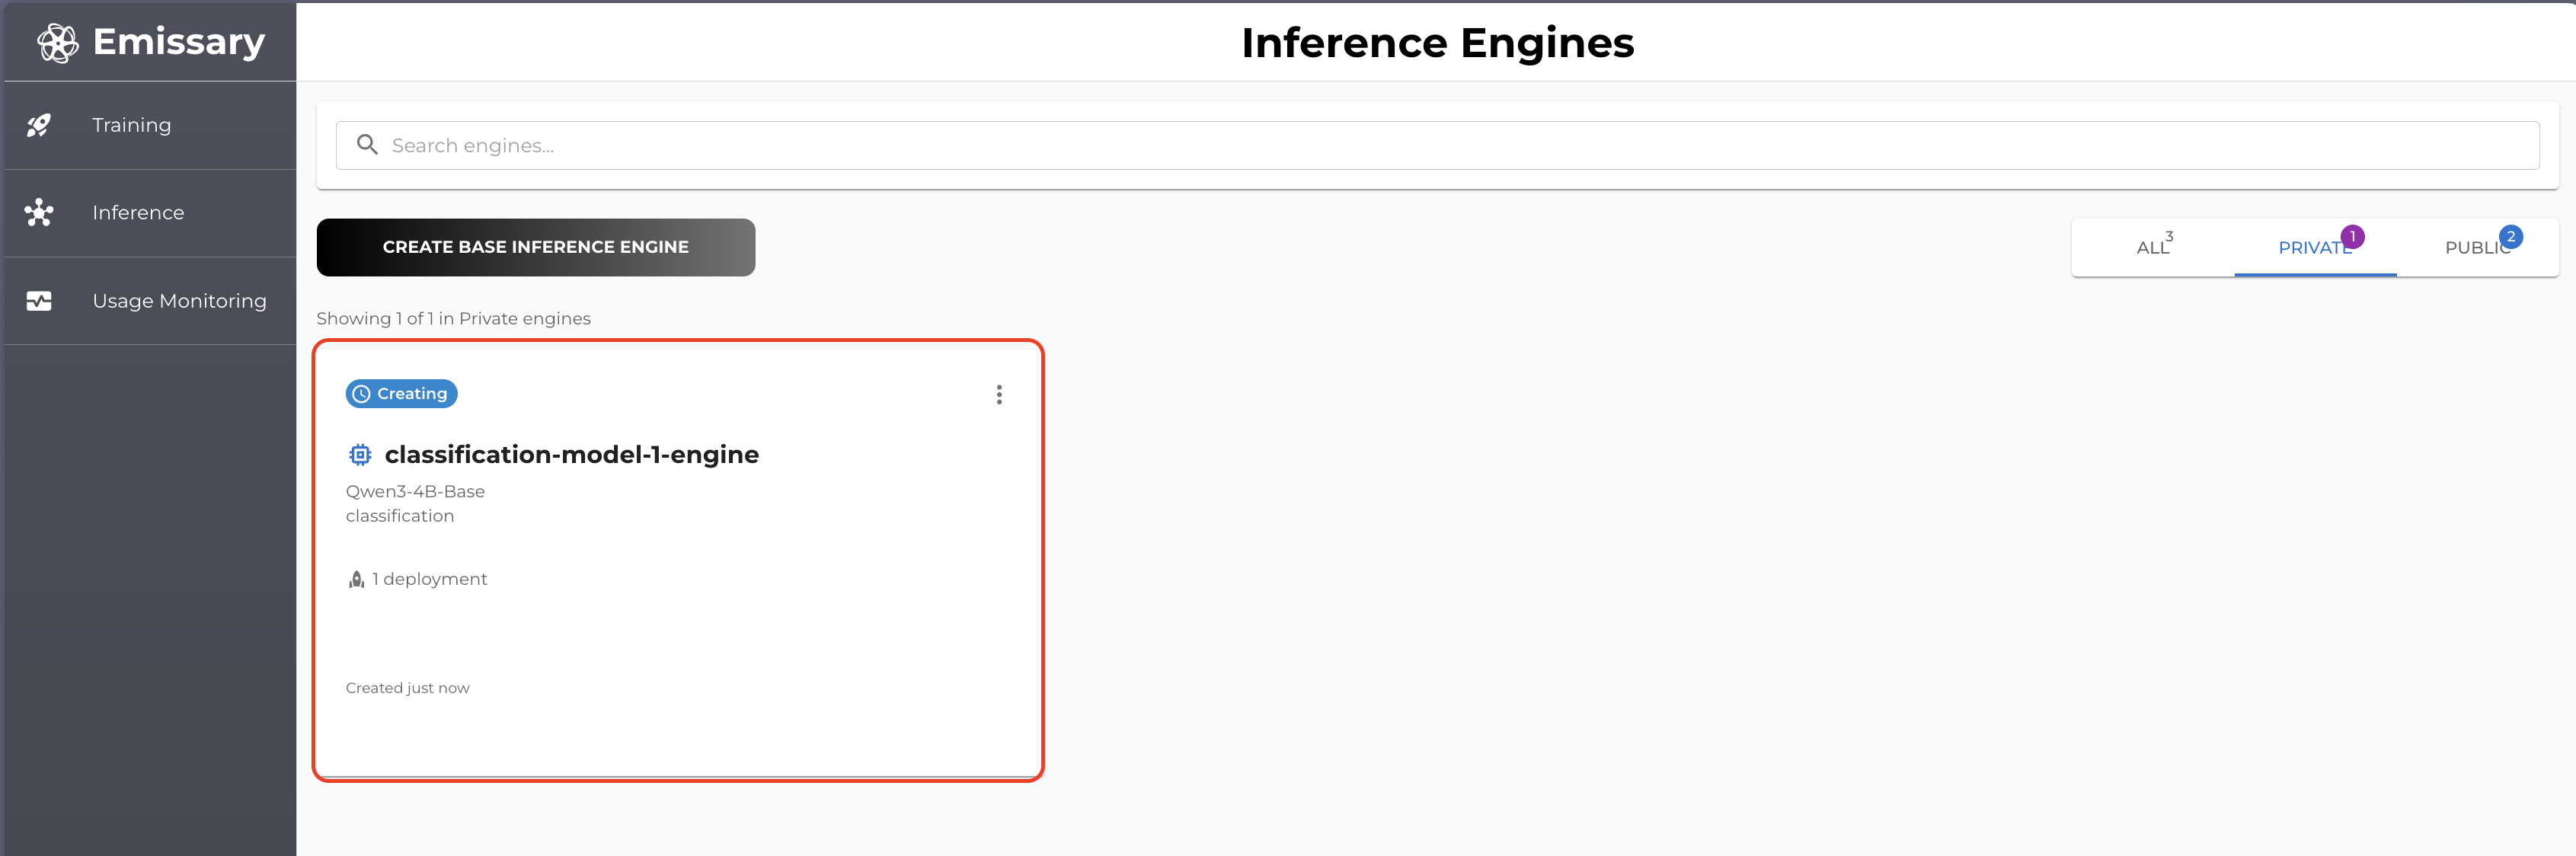The width and height of the screenshot is (2576, 856).
Task: Click the search magnifier icon
Action: (367, 144)
